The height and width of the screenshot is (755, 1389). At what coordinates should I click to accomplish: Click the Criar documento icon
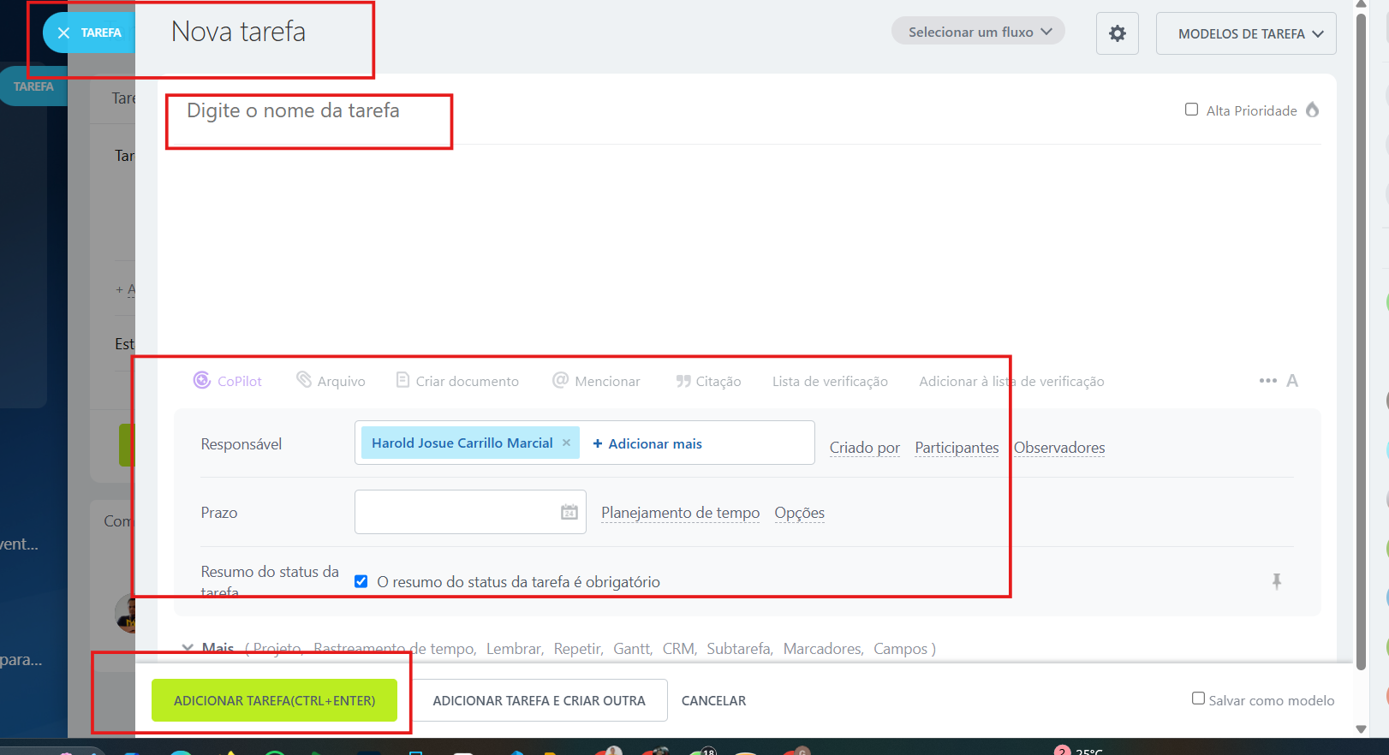[402, 380]
